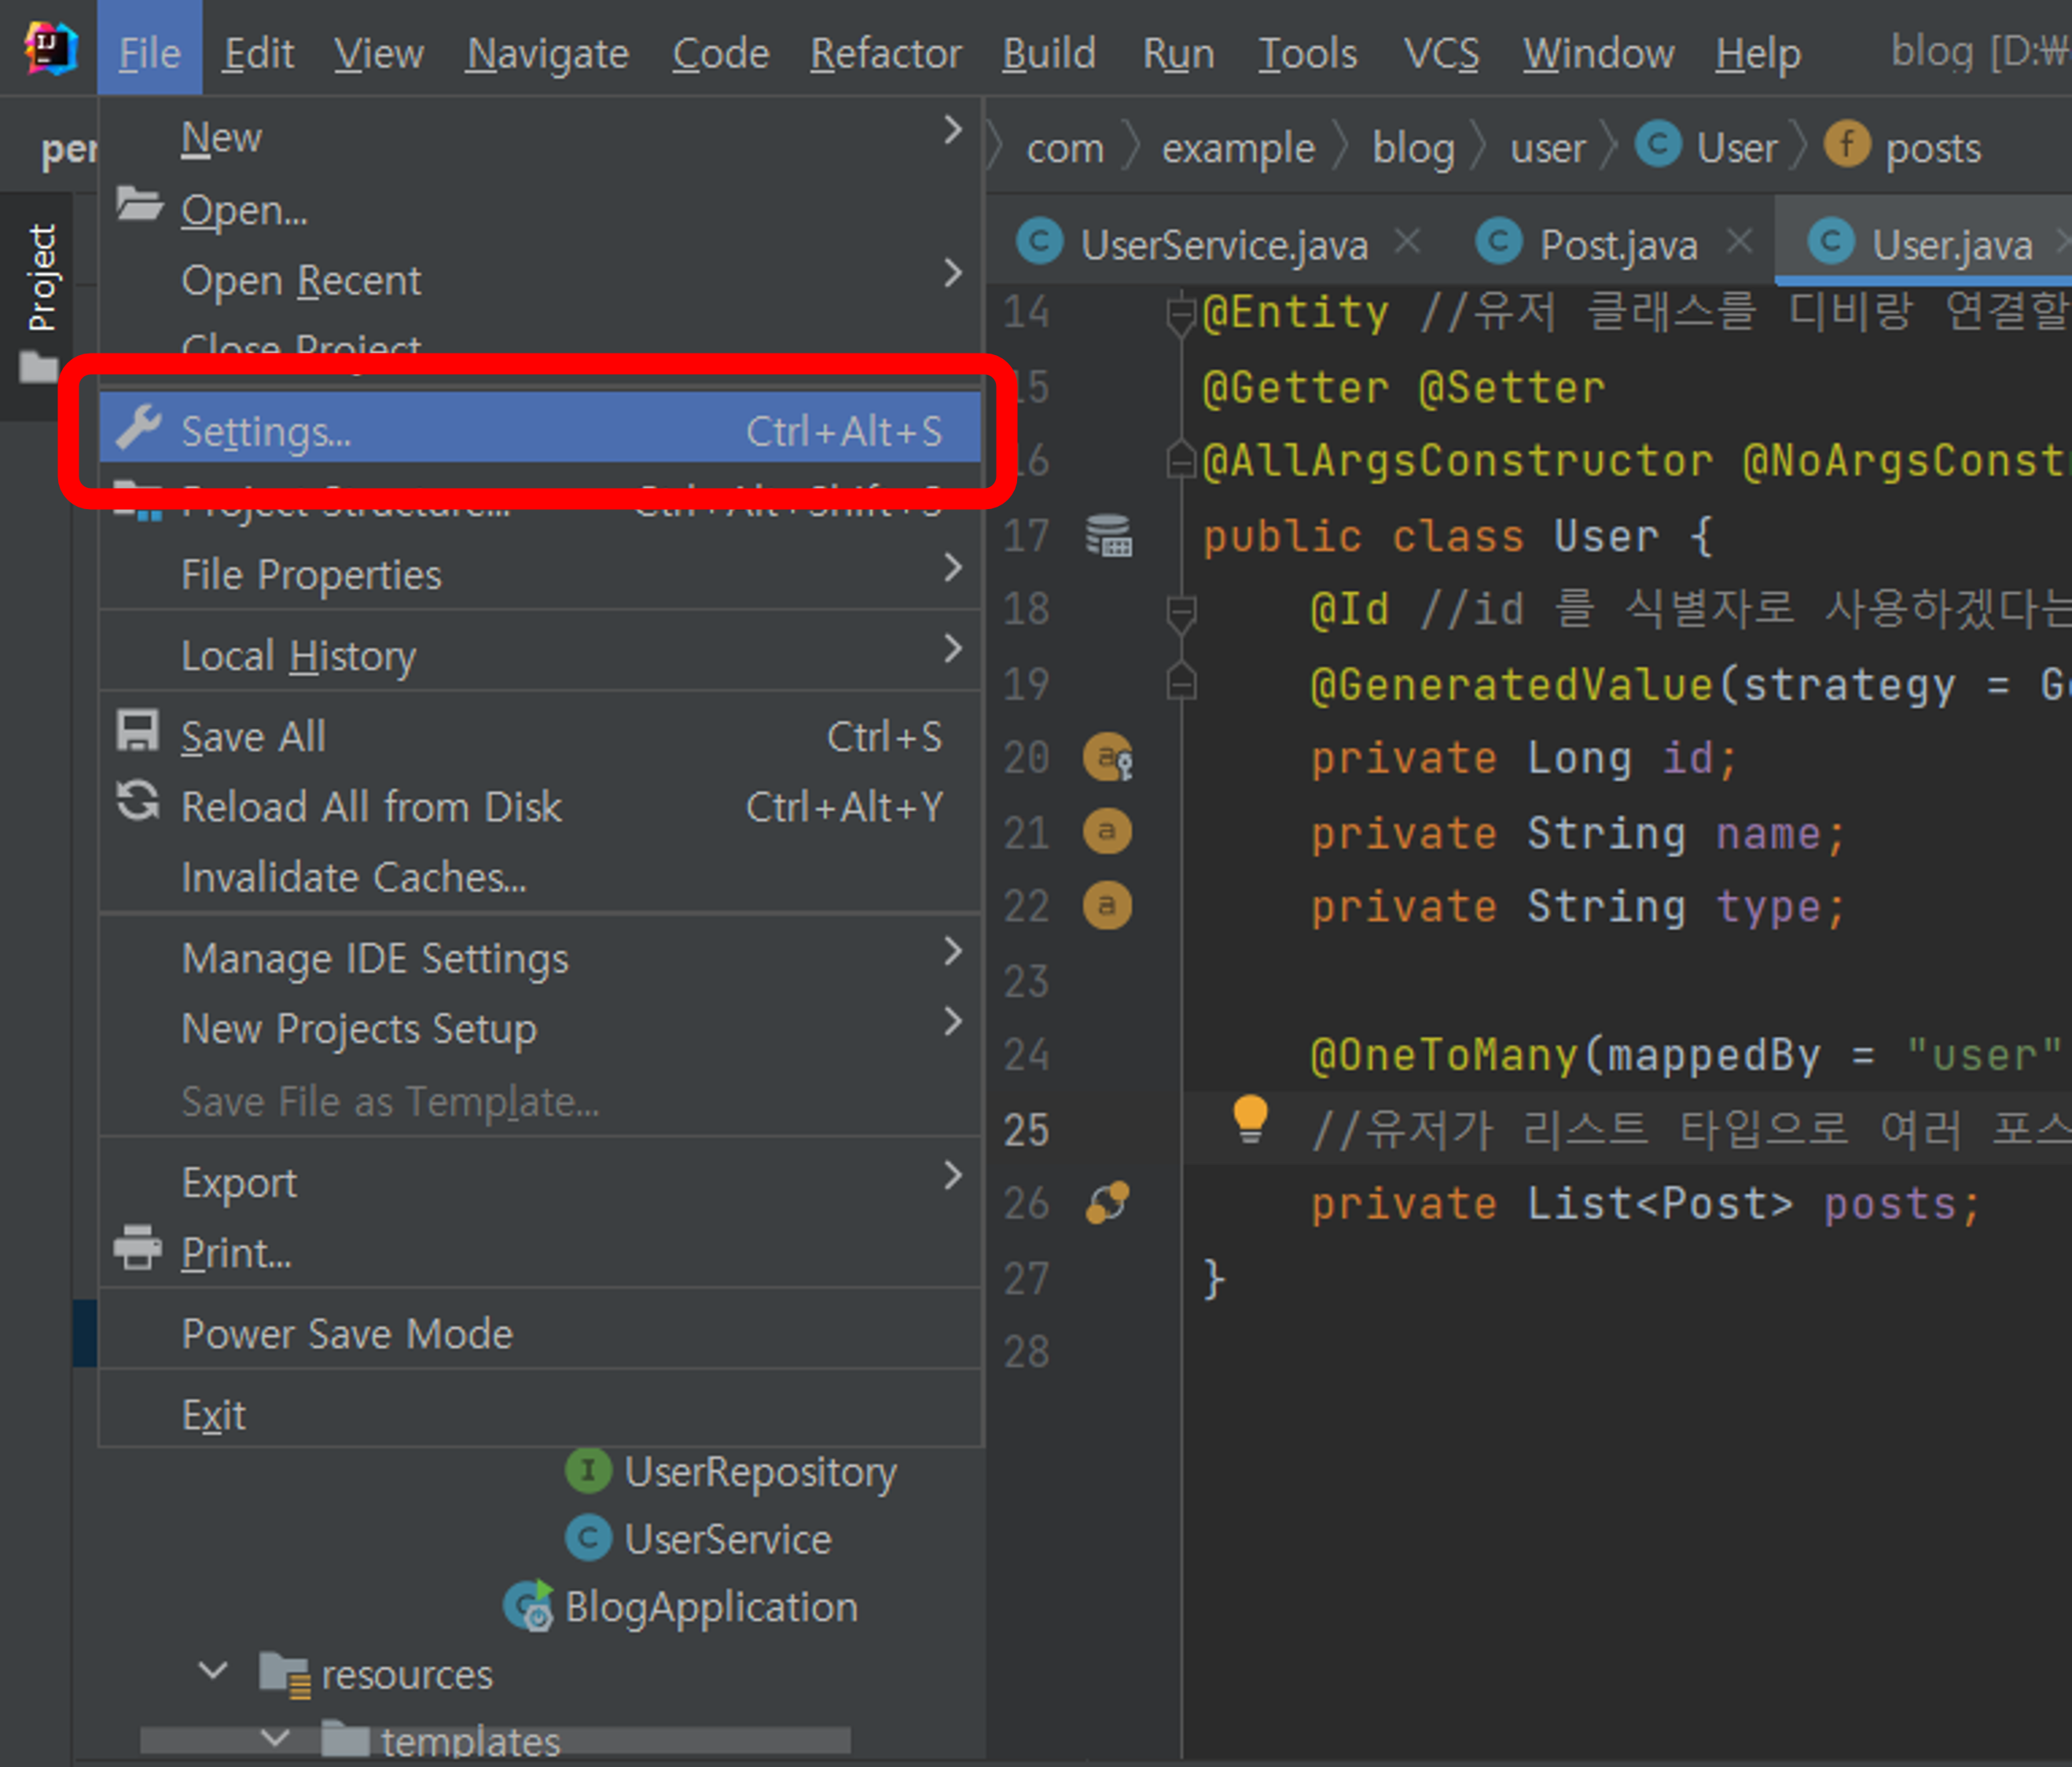This screenshot has height=1767, width=2072.
Task: Toggle Power Save Mode
Action: coord(347,1334)
